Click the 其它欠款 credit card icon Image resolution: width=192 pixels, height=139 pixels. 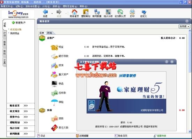pos(54,128)
